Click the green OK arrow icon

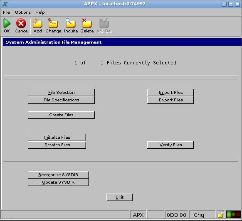click(7, 23)
